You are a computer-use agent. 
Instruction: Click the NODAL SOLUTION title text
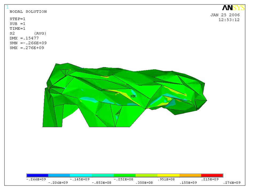pyautogui.click(x=28, y=12)
